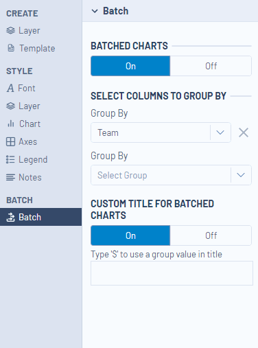Click the Font letter A icon
Screen dimensions: 258x348
10,88
